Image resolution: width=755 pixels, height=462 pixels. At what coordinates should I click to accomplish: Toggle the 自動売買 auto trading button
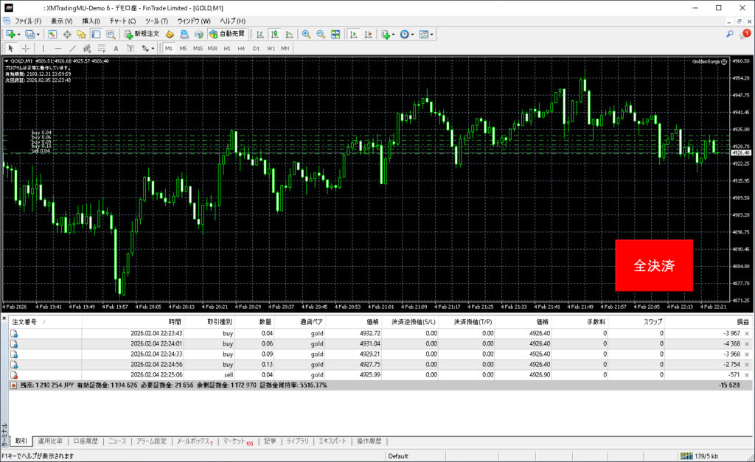pos(227,35)
